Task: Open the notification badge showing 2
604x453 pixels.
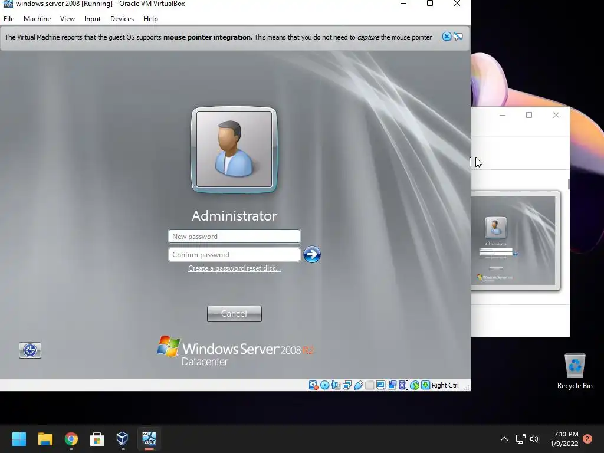Action: coord(587,439)
